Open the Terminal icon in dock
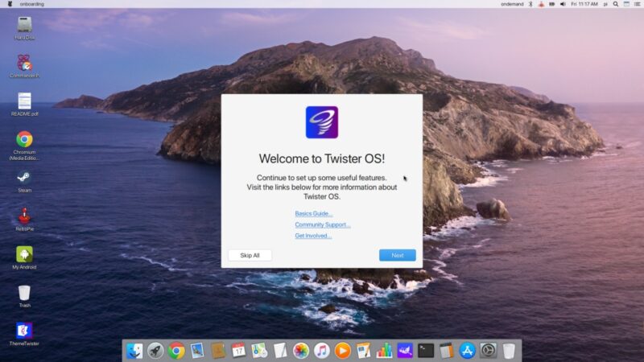644x362 pixels. coord(426,351)
